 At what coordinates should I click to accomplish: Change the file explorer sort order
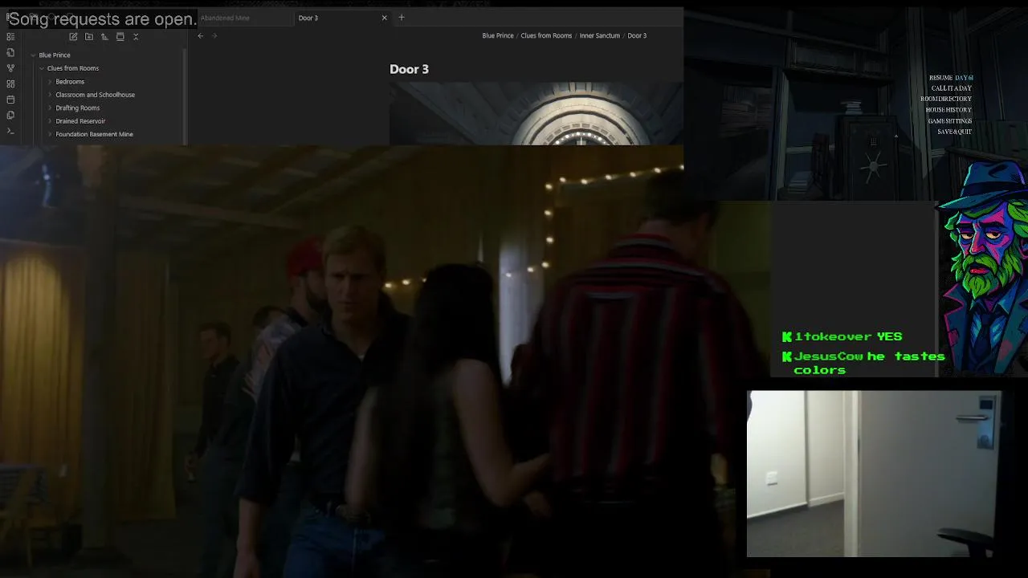tap(104, 36)
